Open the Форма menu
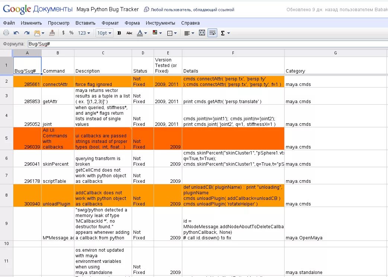Screen dimensions: 388x277 [132, 23]
